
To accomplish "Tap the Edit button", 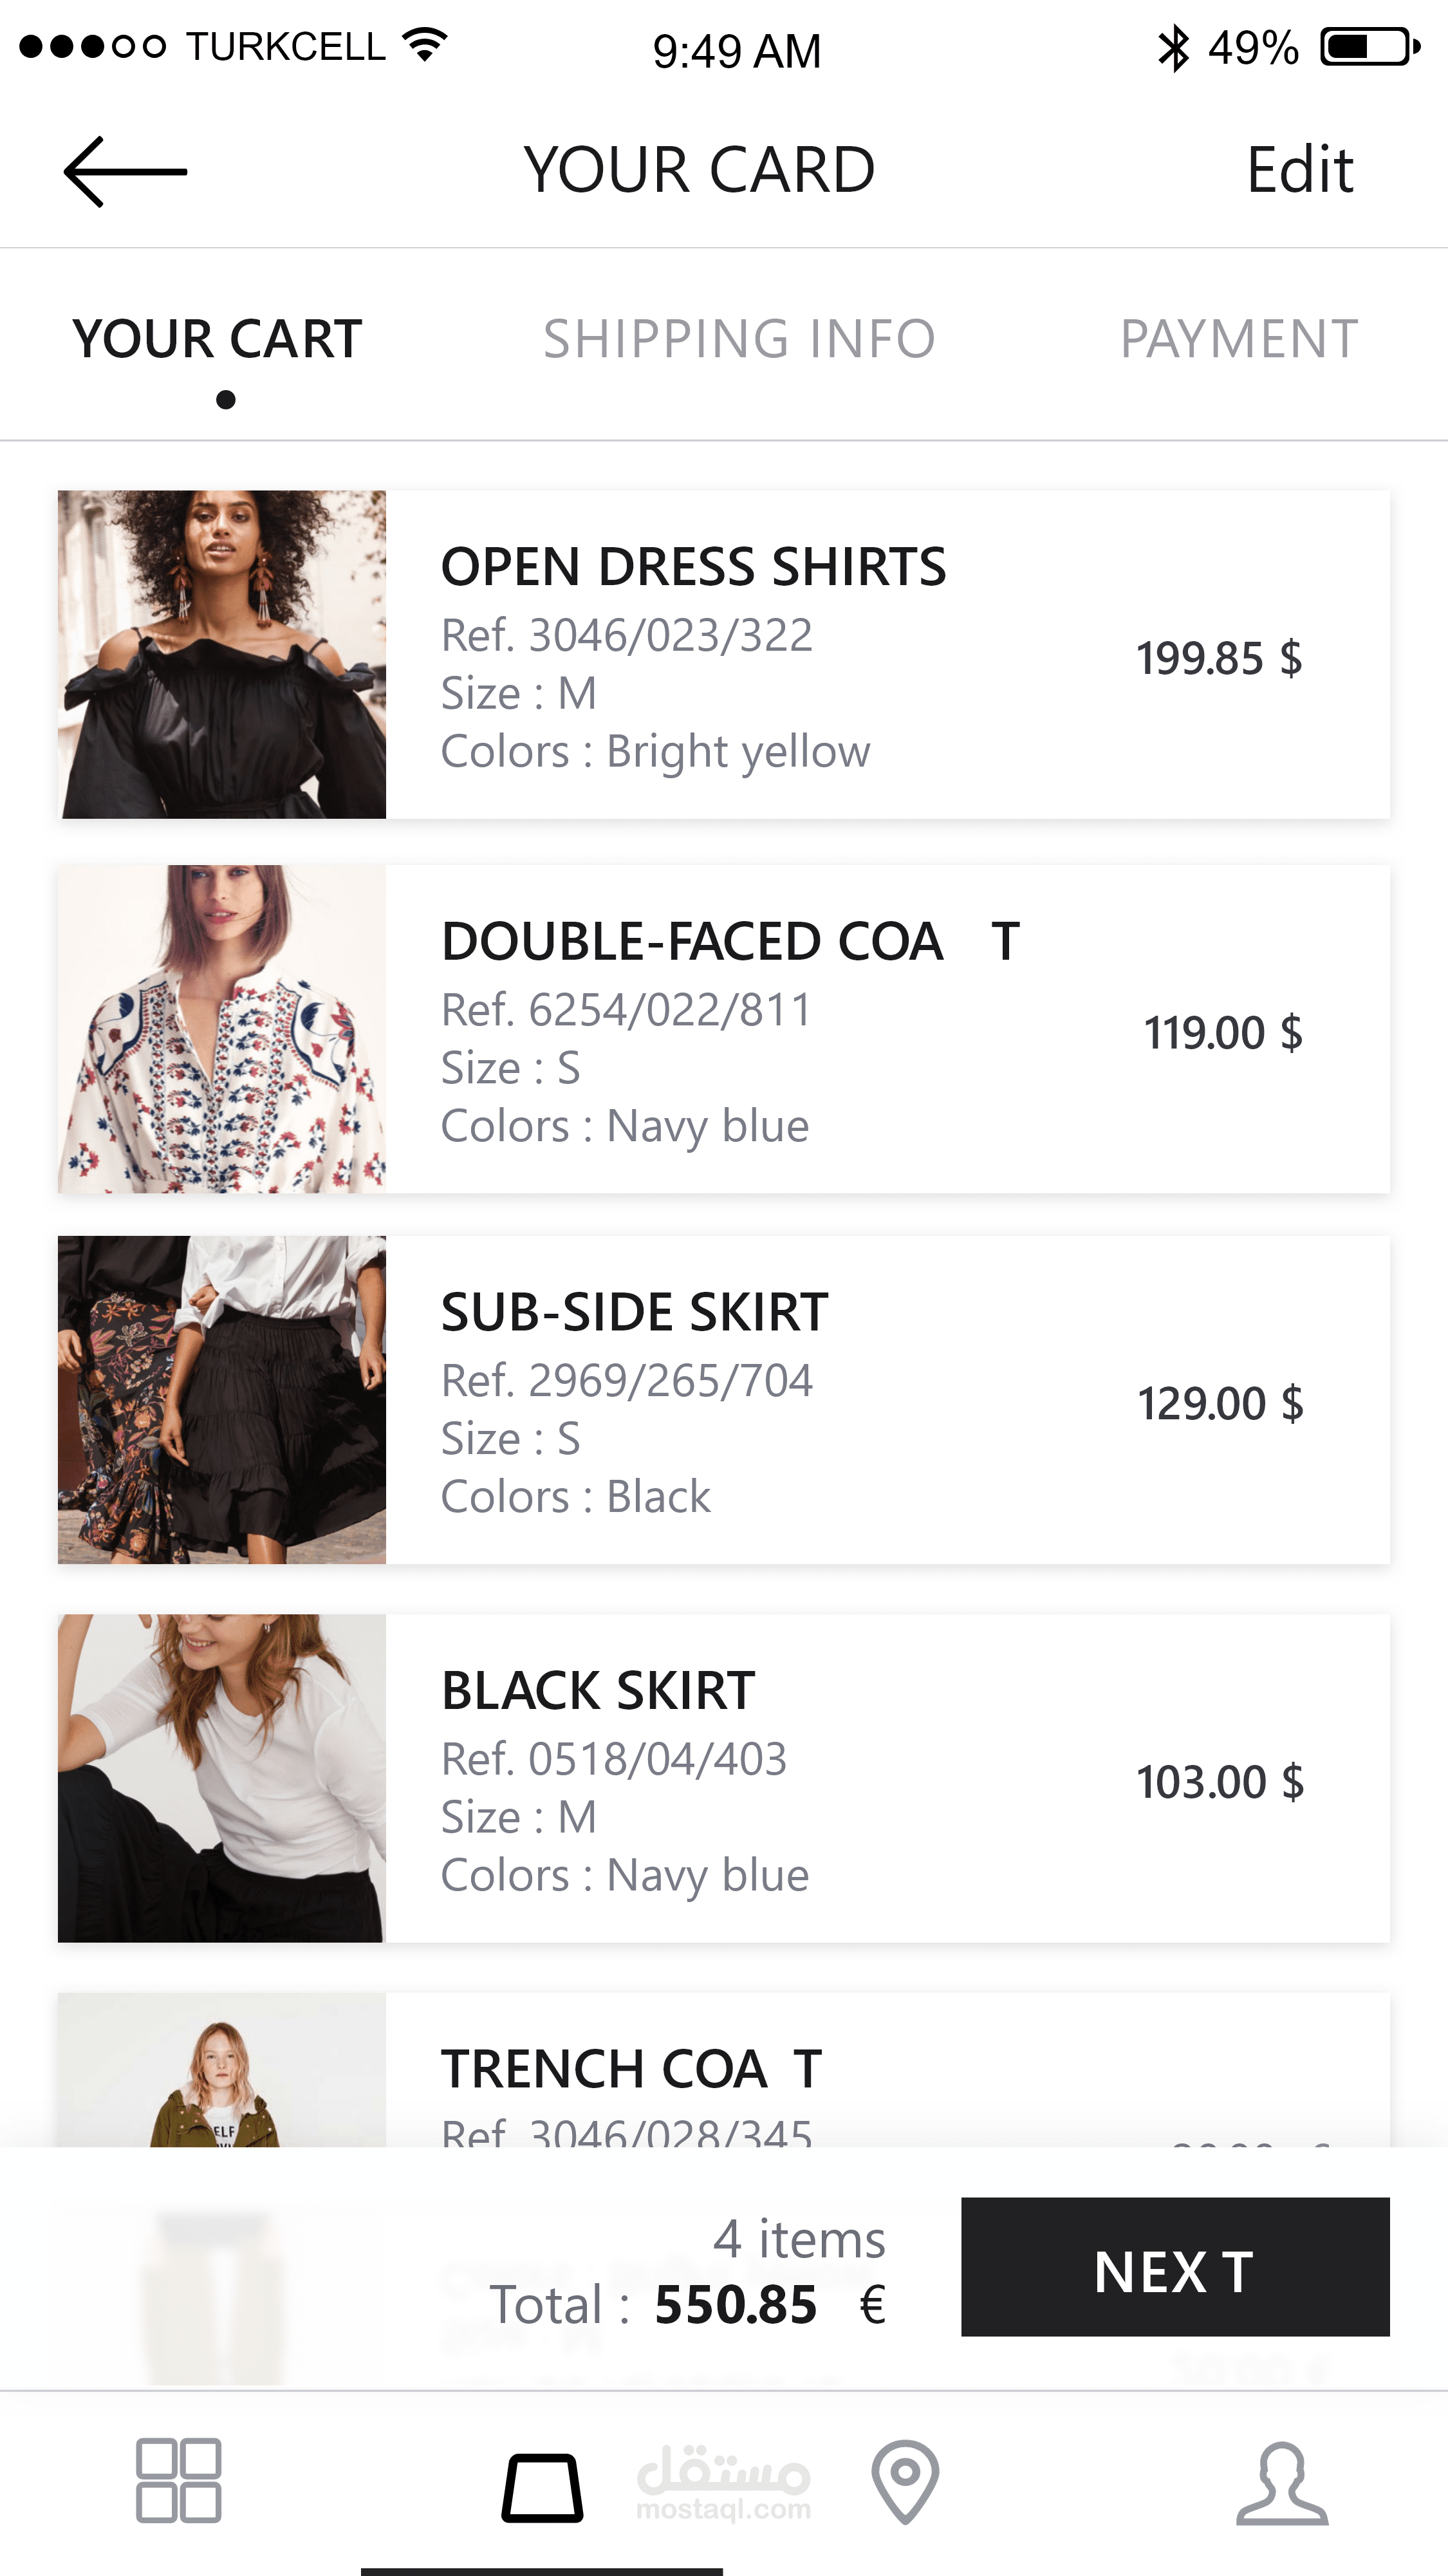I will (1299, 170).
